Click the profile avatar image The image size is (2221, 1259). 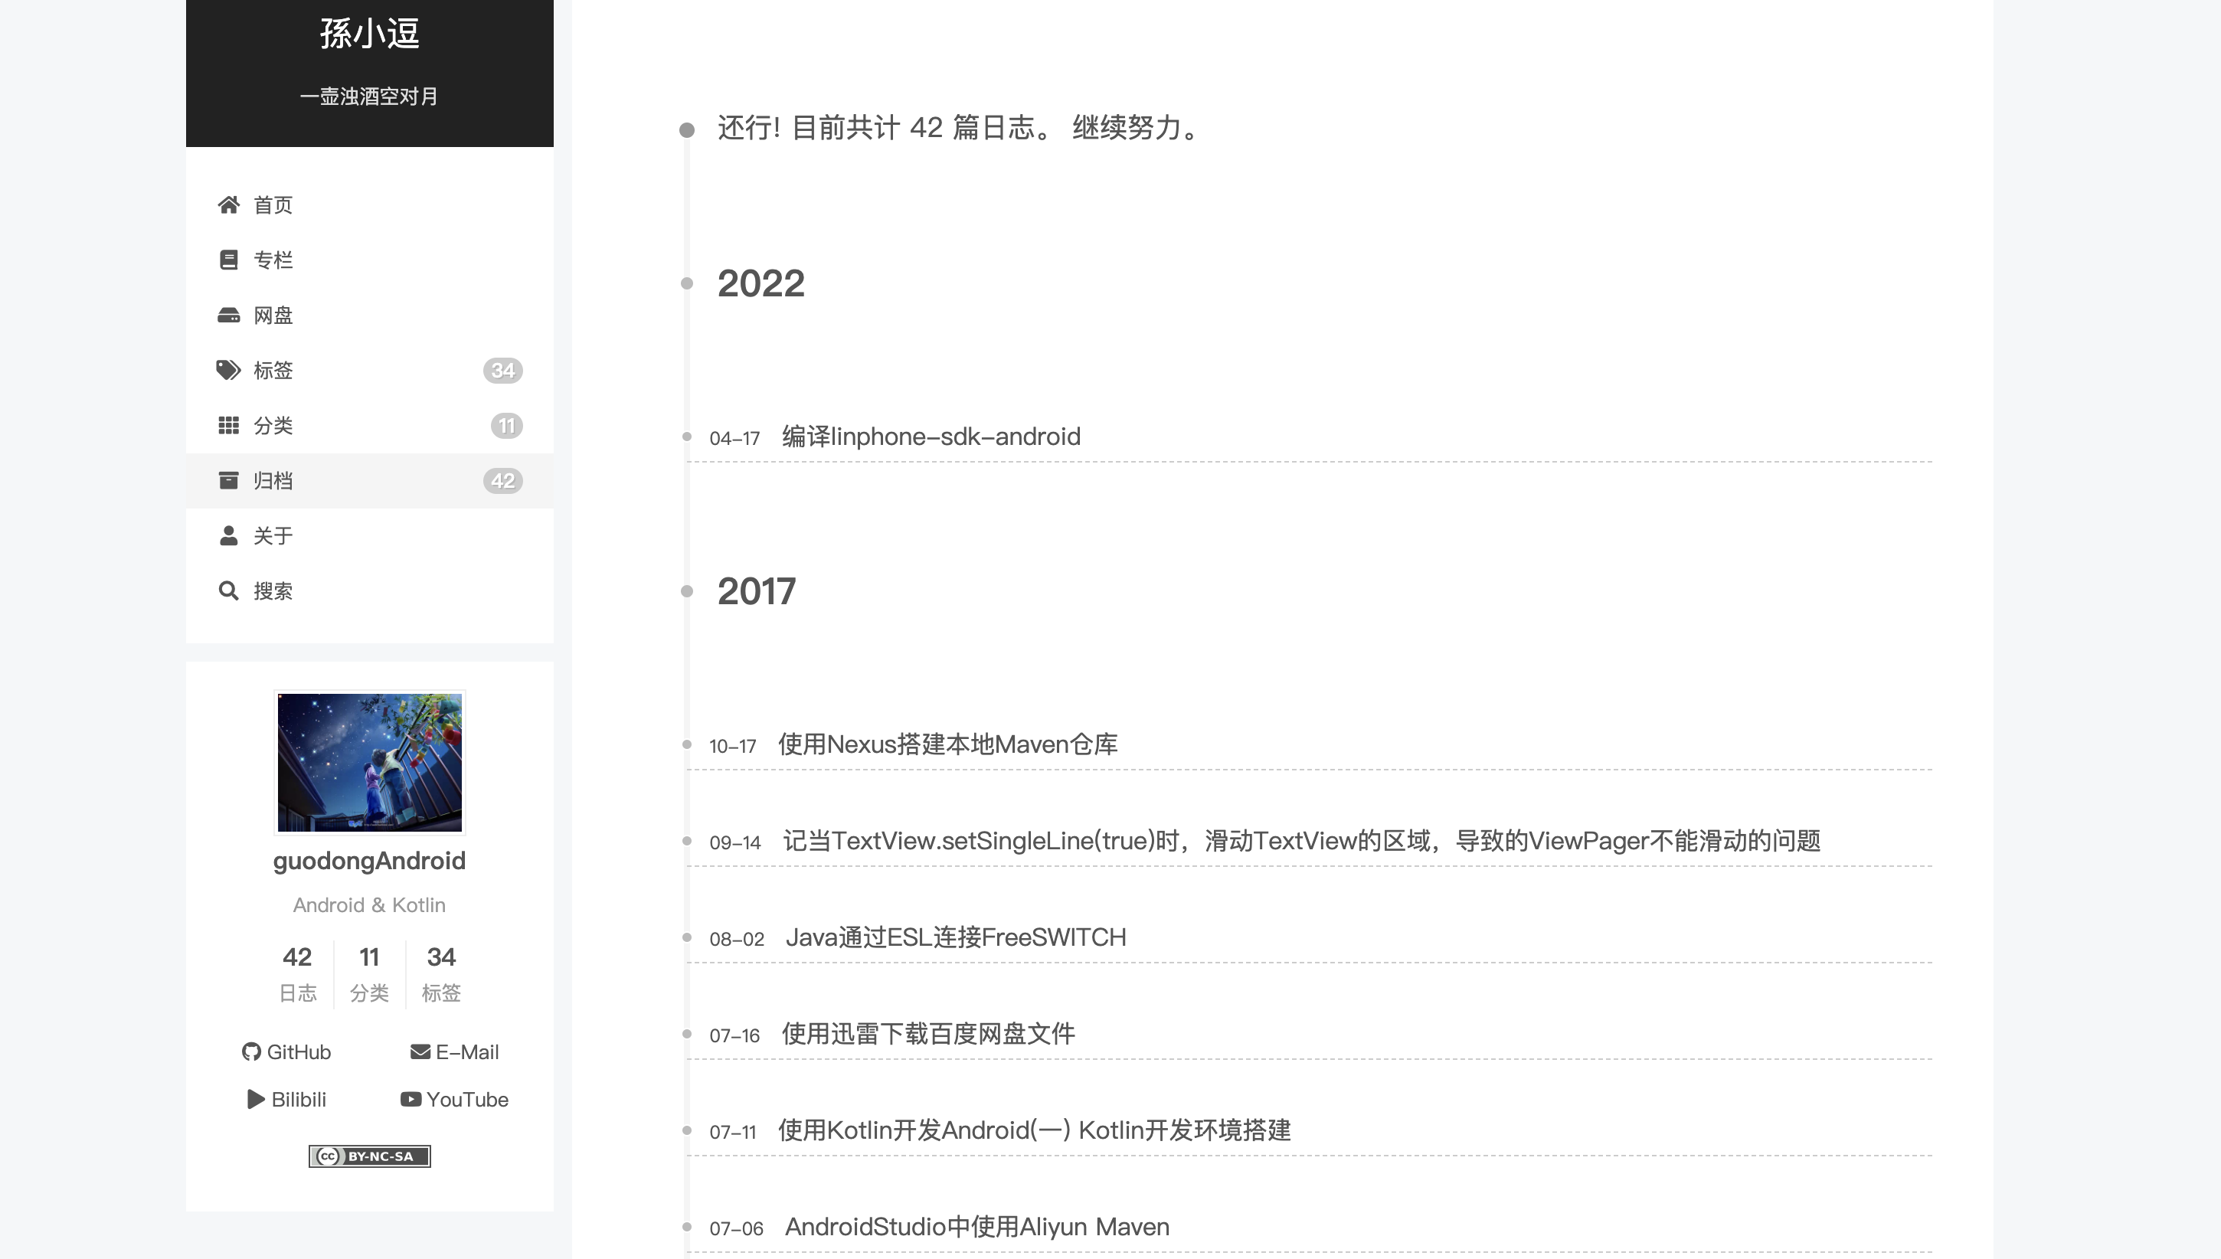pyautogui.click(x=369, y=761)
